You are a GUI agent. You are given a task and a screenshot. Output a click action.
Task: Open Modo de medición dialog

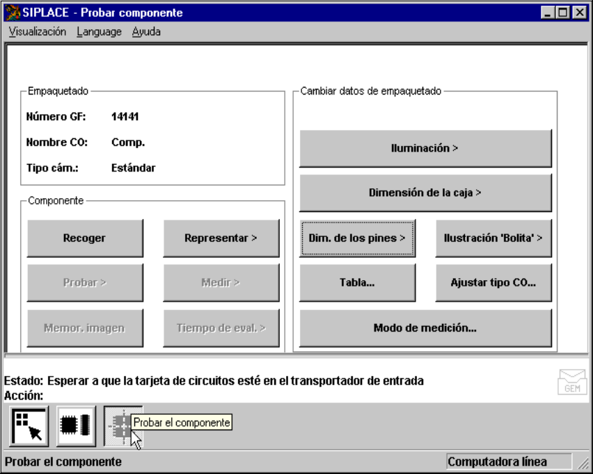coord(425,328)
